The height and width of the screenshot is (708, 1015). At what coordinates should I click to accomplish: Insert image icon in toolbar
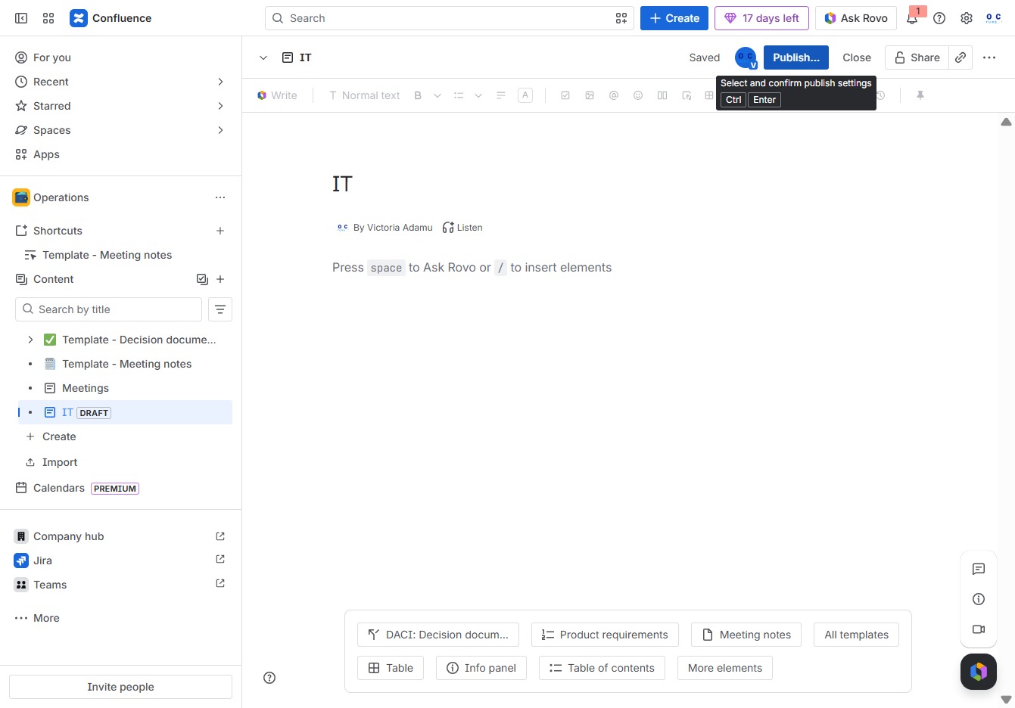[x=590, y=95]
